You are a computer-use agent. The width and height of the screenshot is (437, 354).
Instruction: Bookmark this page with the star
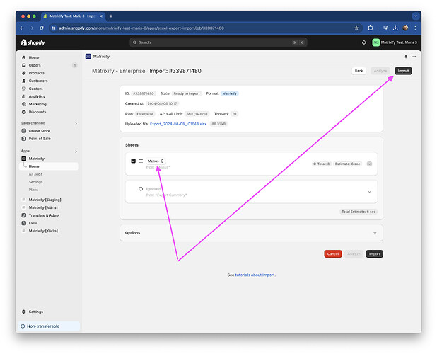click(x=356, y=28)
